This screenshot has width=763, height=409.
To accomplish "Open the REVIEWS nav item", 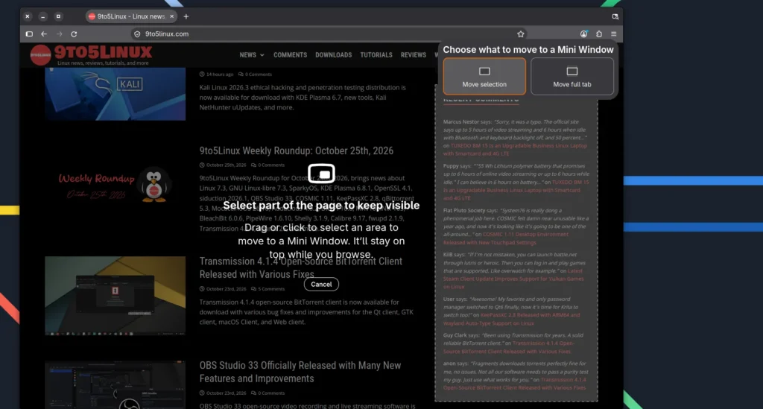I will pos(413,55).
